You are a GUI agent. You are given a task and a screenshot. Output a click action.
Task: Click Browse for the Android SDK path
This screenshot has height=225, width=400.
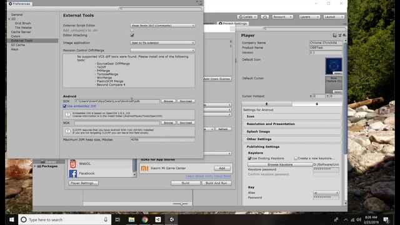click(x=168, y=101)
